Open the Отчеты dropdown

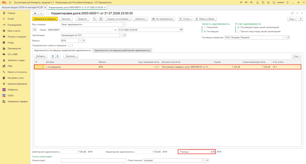point(186,19)
